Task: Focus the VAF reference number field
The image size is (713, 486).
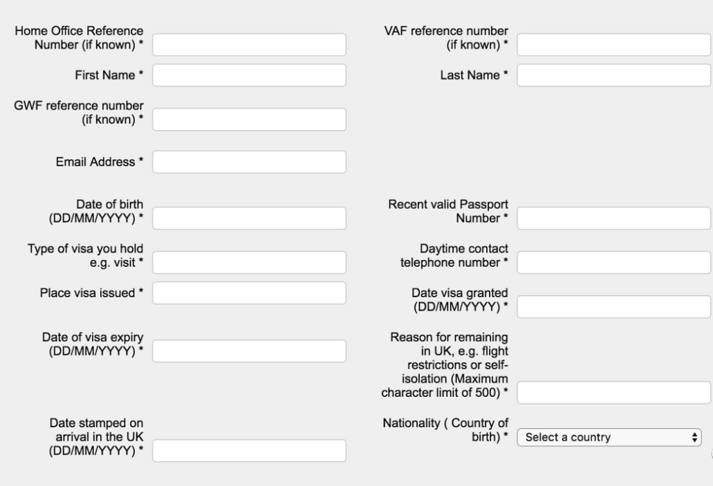Action: (x=614, y=45)
